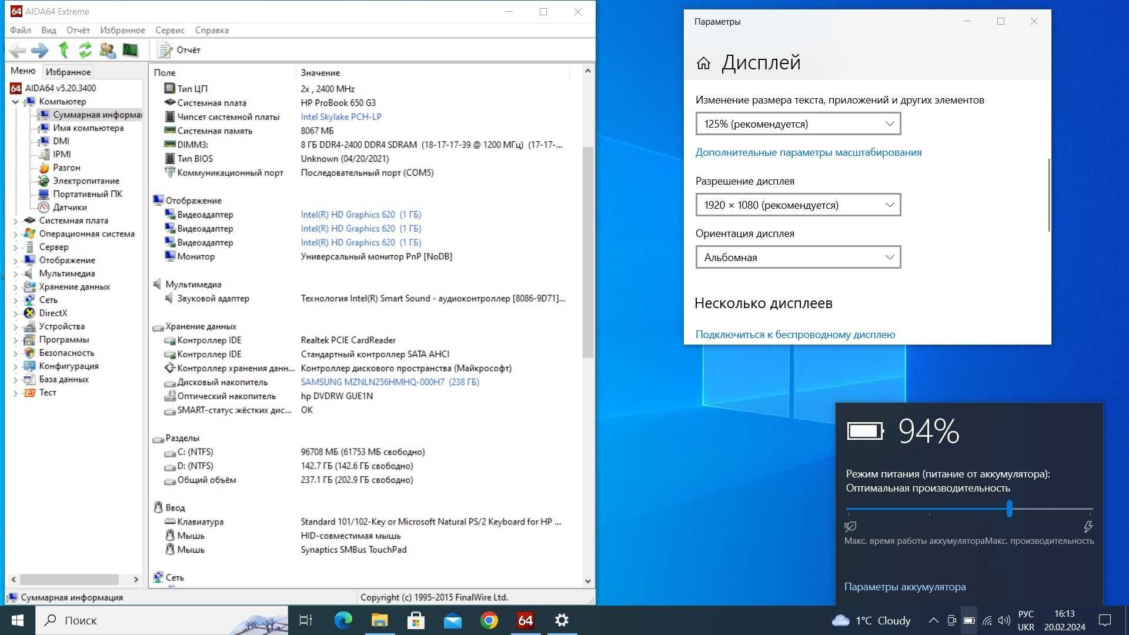Image resolution: width=1129 pixels, height=635 pixels.
Task: Open Mail app from taskbar
Action: [452, 620]
